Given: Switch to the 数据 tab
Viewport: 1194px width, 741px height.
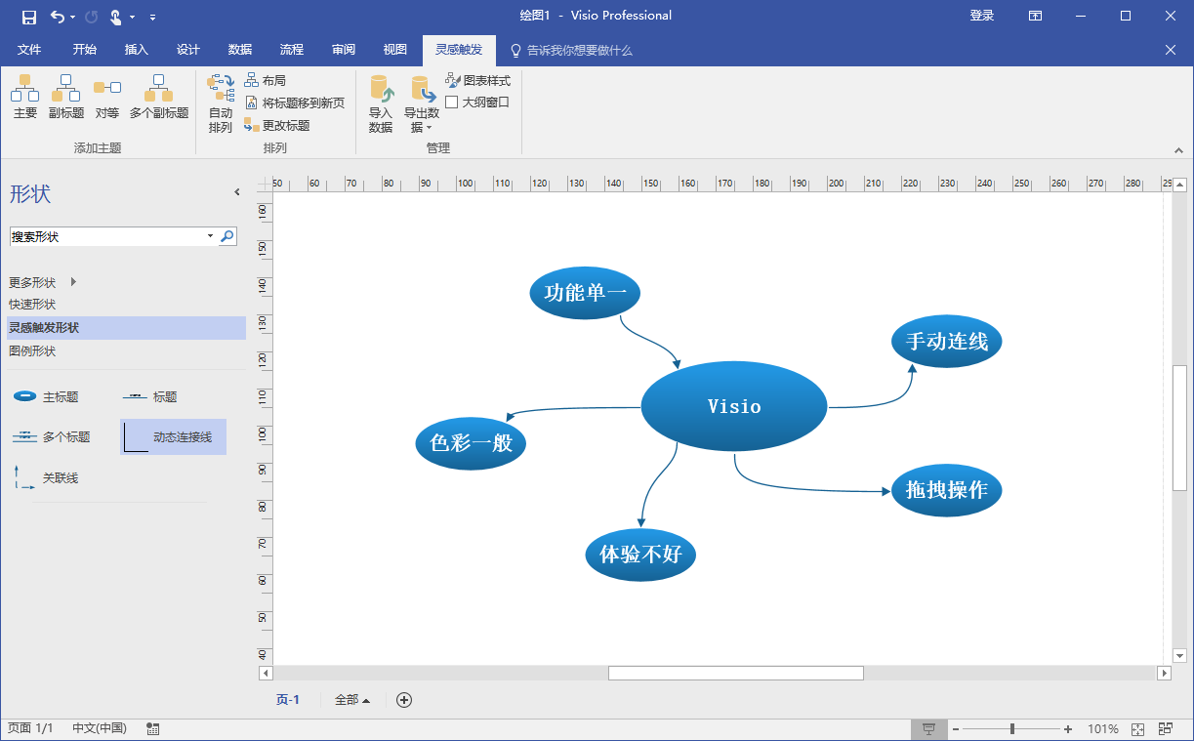Looking at the screenshot, I should 240,50.
